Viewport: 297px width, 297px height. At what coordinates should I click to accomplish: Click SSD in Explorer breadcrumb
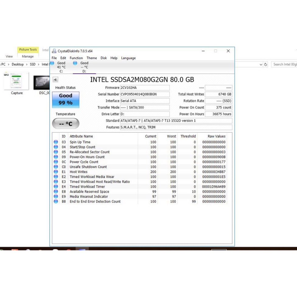(x=33, y=65)
